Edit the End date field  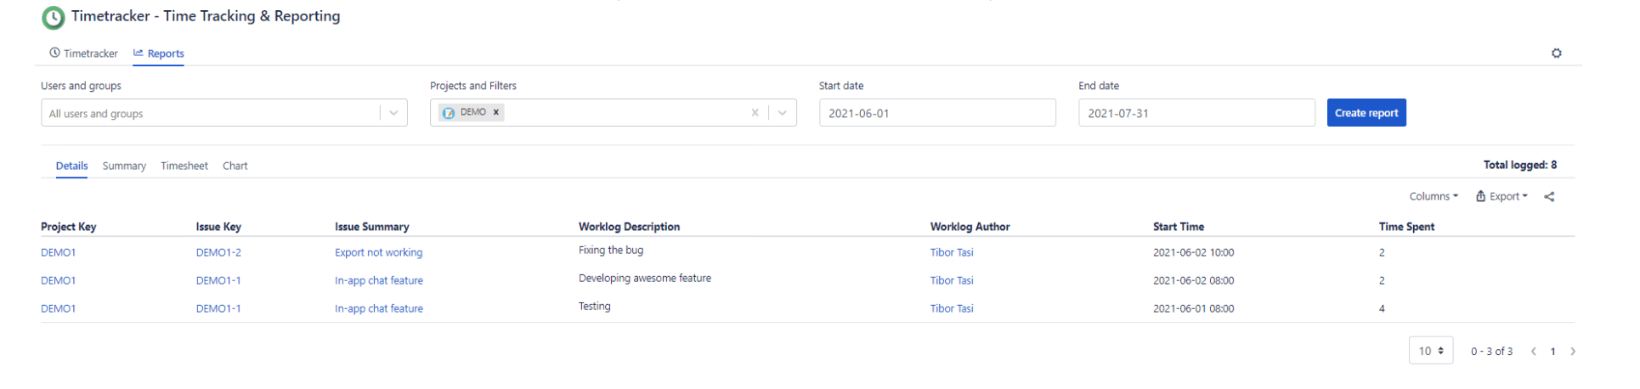[1196, 113]
